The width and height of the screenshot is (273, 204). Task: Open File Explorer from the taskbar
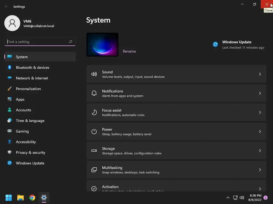click(x=20, y=198)
